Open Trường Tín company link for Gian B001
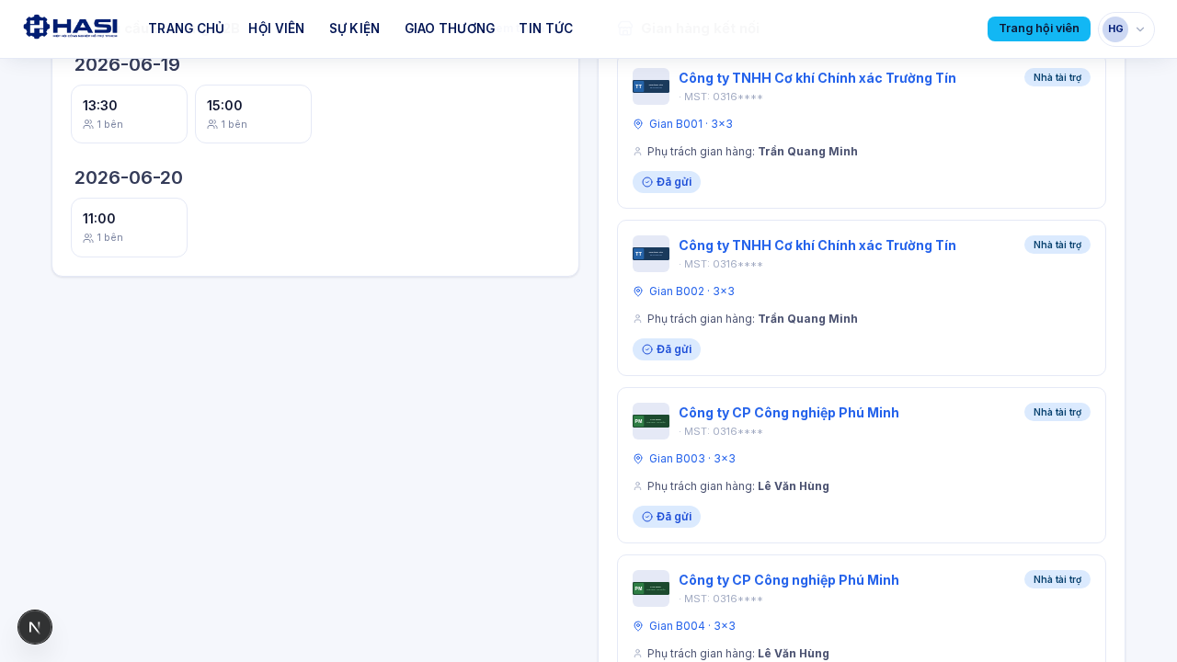 (x=817, y=78)
